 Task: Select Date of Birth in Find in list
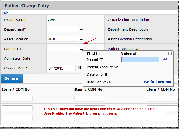[97, 74]
